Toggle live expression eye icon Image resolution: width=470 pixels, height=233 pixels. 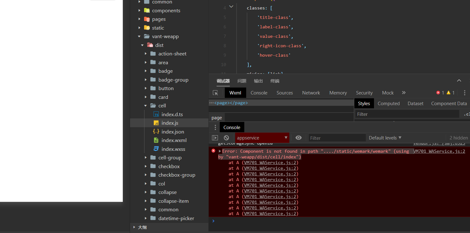[298, 138]
